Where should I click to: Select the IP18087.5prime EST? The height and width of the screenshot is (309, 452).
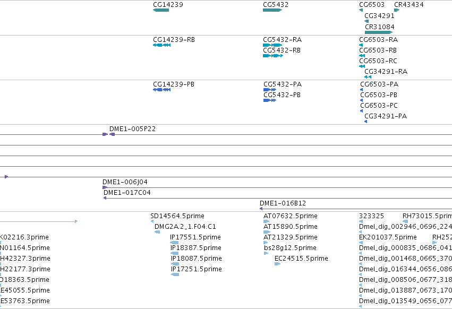point(175,264)
